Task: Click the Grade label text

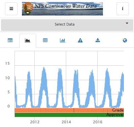Action: tap(118, 110)
